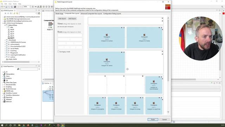Expand the data folder
Image resolution: width=225 pixels, height=127 pixels.
[x=7, y=28]
